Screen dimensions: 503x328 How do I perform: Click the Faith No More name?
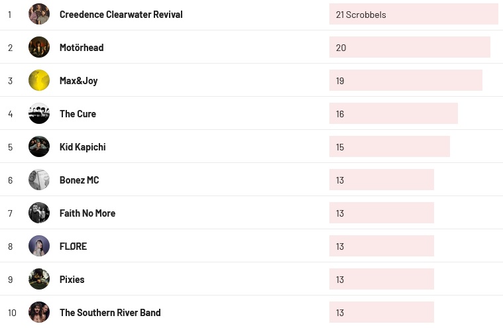[87, 213]
